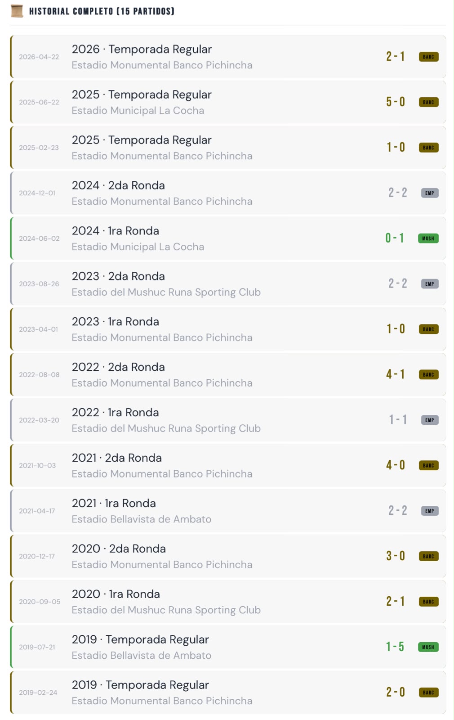The width and height of the screenshot is (454, 720).
Task: Select the 2022 · 1ra Ronda match title
Action: (x=115, y=413)
